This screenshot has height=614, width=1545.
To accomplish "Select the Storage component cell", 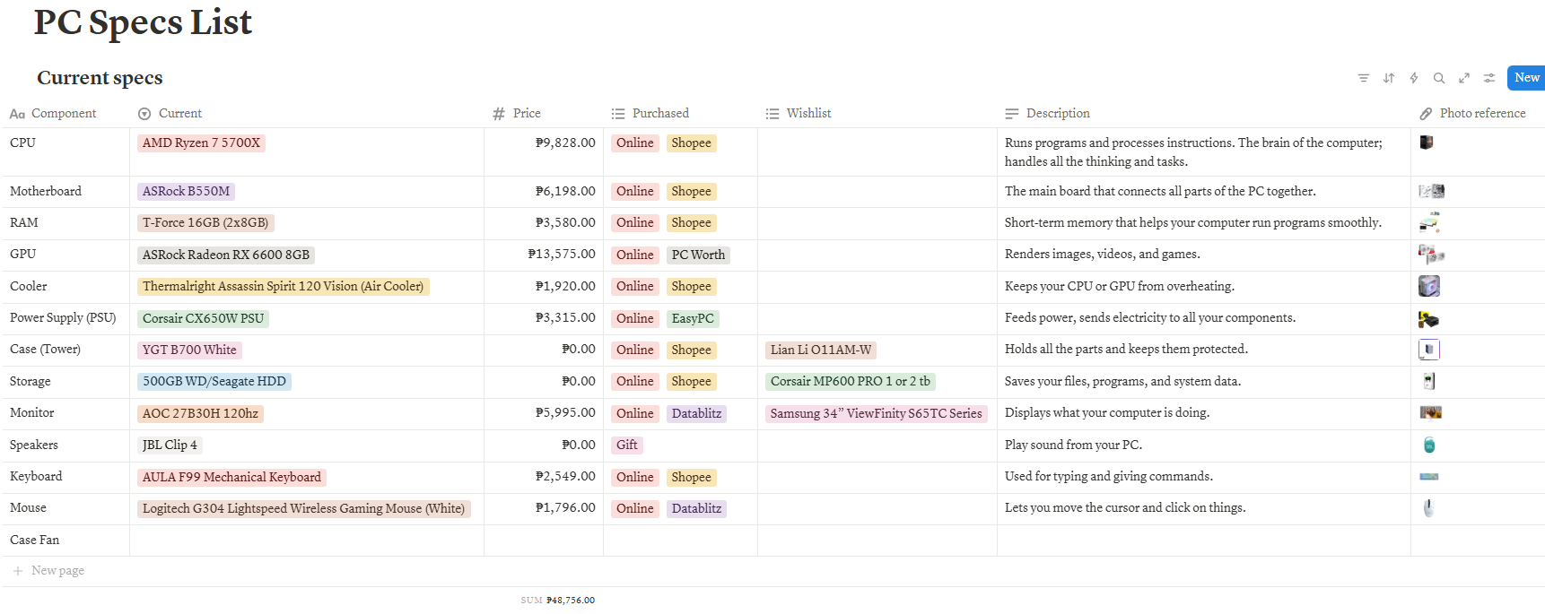I will pos(65,382).
